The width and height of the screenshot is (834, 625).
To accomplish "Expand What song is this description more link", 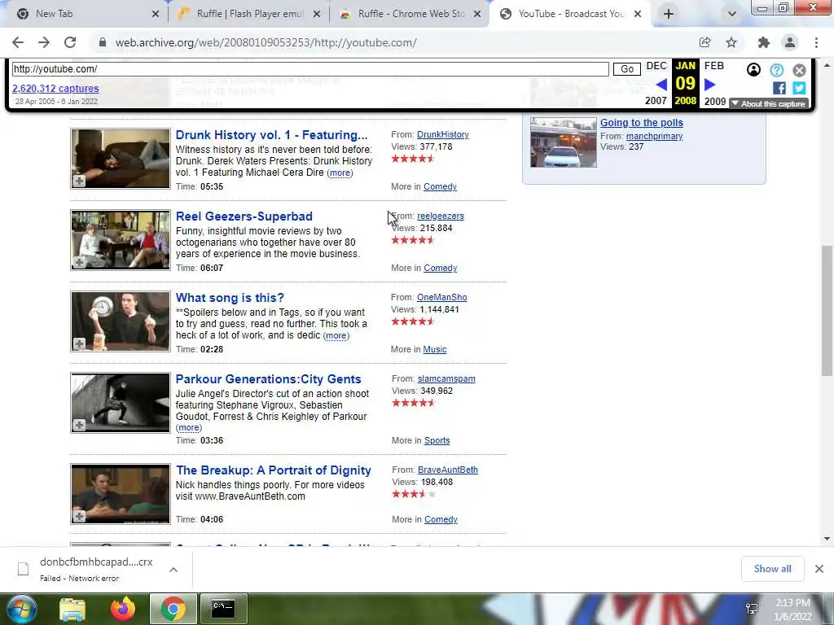I will click(336, 335).
